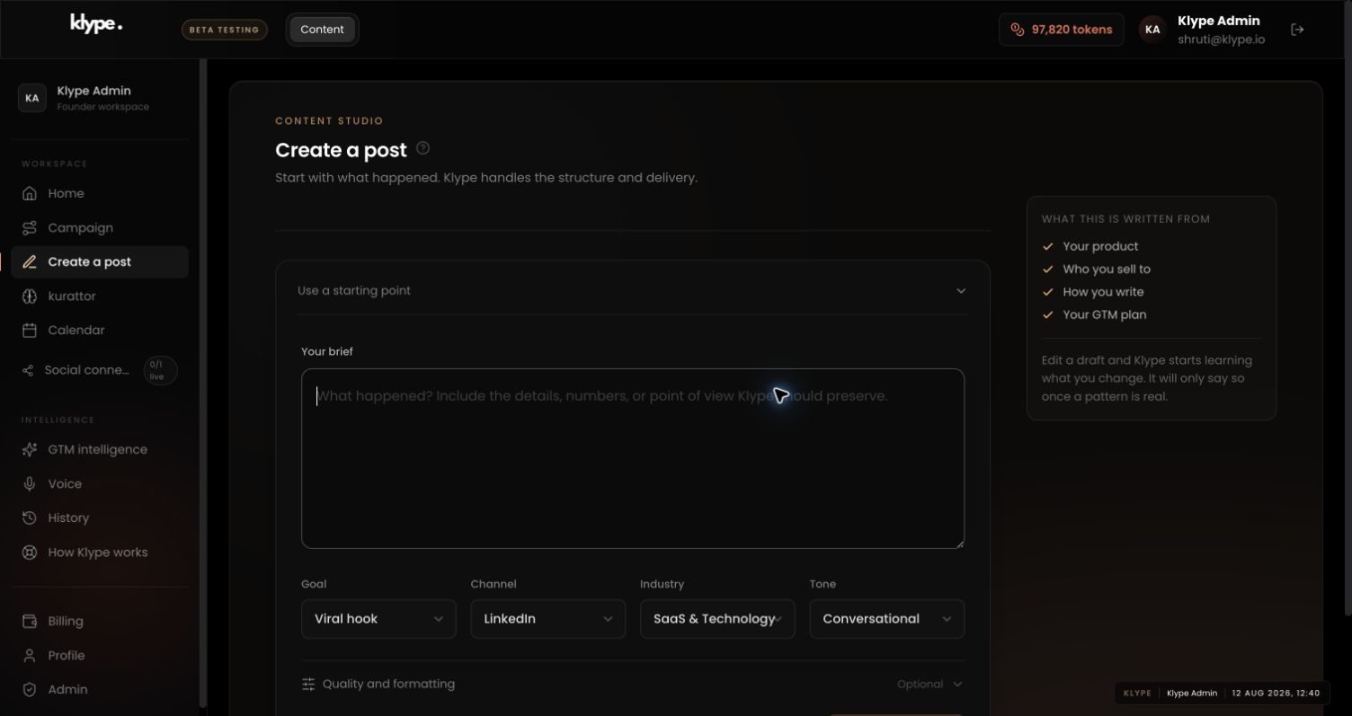
Task: Click the Social connections share icon
Action: (x=28, y=370)
